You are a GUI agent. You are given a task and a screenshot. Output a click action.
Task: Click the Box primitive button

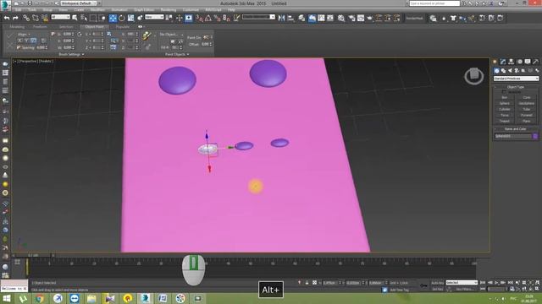(505, 98)
